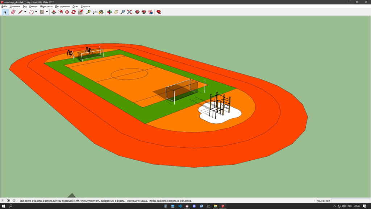Open the Камера menu
The height and width of the screenshot is (209, 371).
[x=33, y=7]
